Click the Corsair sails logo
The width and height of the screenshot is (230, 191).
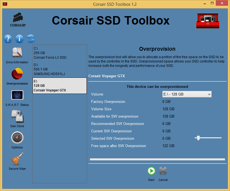[18, 20]
